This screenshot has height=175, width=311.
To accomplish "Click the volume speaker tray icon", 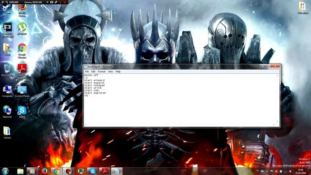I will 291,171.
